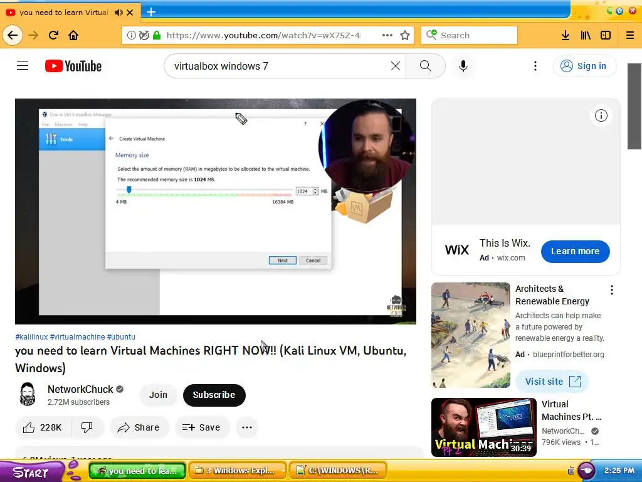Open the NetworkChuck channel name link
Viewport: 642px width, 482px height.
pyautogui.click(x=80, y=389)
